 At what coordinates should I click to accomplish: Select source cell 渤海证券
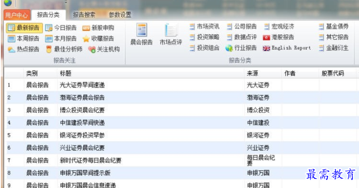(258, 97)
